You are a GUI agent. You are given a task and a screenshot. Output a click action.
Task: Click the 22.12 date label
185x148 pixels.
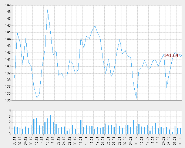(x=59, y=141)
